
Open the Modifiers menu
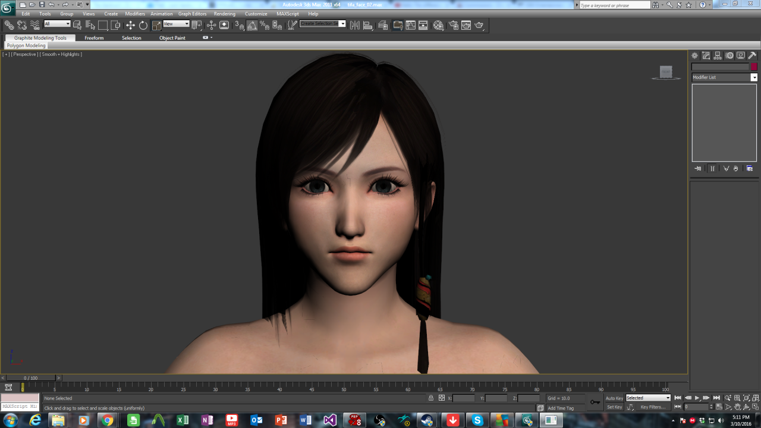[135, 14]
